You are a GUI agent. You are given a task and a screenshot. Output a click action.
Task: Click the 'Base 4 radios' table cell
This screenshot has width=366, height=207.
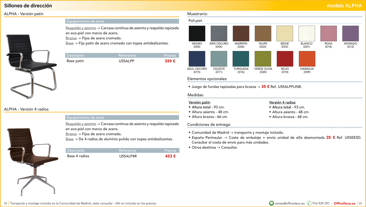tap(78, 156)
